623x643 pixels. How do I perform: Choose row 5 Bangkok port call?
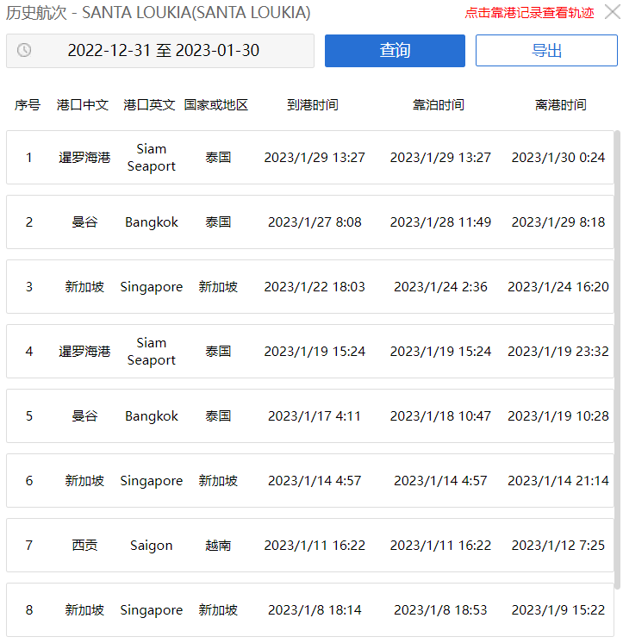tap(310, 416)
